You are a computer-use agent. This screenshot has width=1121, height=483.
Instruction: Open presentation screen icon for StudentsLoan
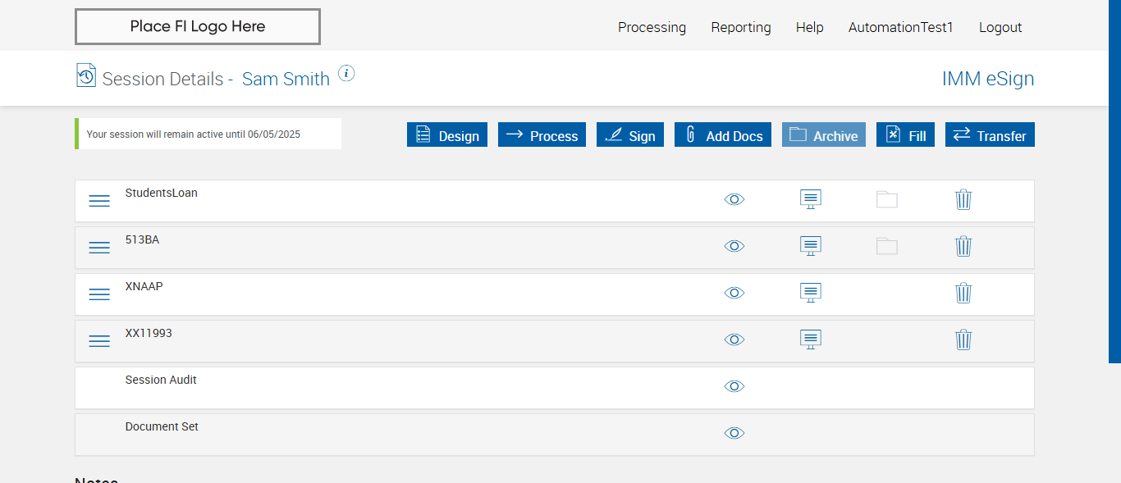point(811,199)
